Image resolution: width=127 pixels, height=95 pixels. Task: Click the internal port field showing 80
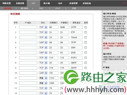[54, 27]
